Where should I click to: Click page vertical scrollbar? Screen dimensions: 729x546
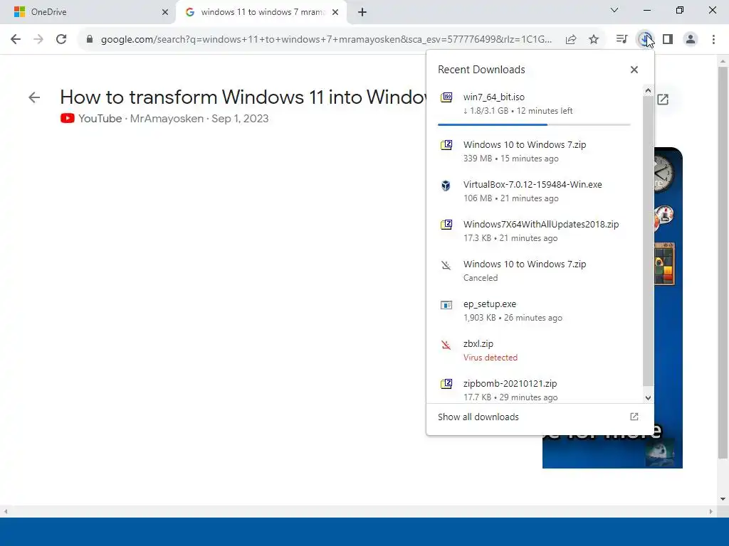coord(723,262)
